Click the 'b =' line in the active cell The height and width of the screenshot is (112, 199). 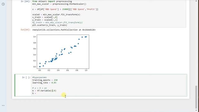pyautogui.click(x=34, y=93)
